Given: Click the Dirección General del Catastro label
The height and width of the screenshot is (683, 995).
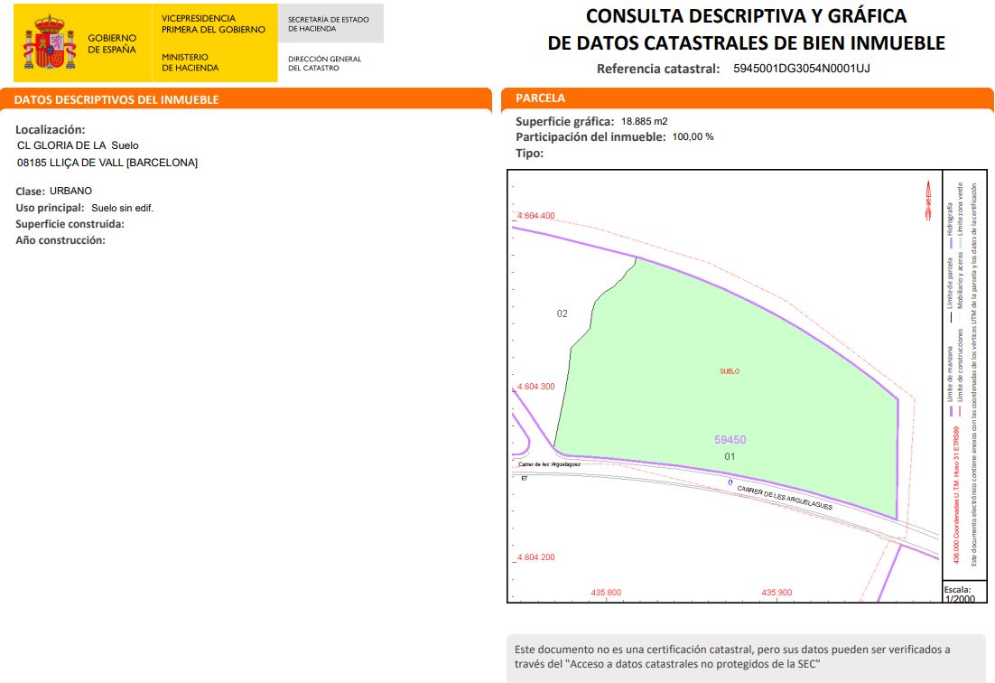Looking at the screenshot, I should pos(324,63).
